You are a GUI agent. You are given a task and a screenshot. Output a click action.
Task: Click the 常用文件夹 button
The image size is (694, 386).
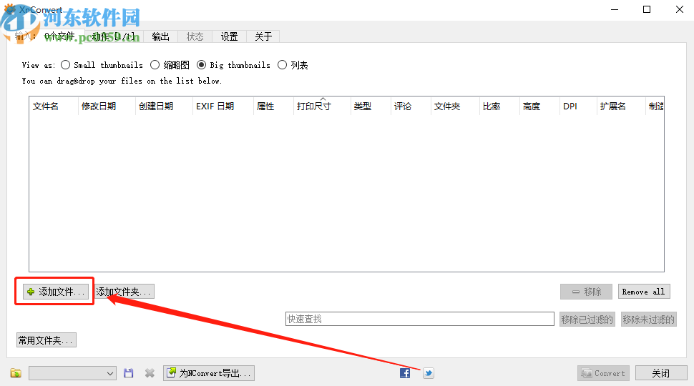47,340
